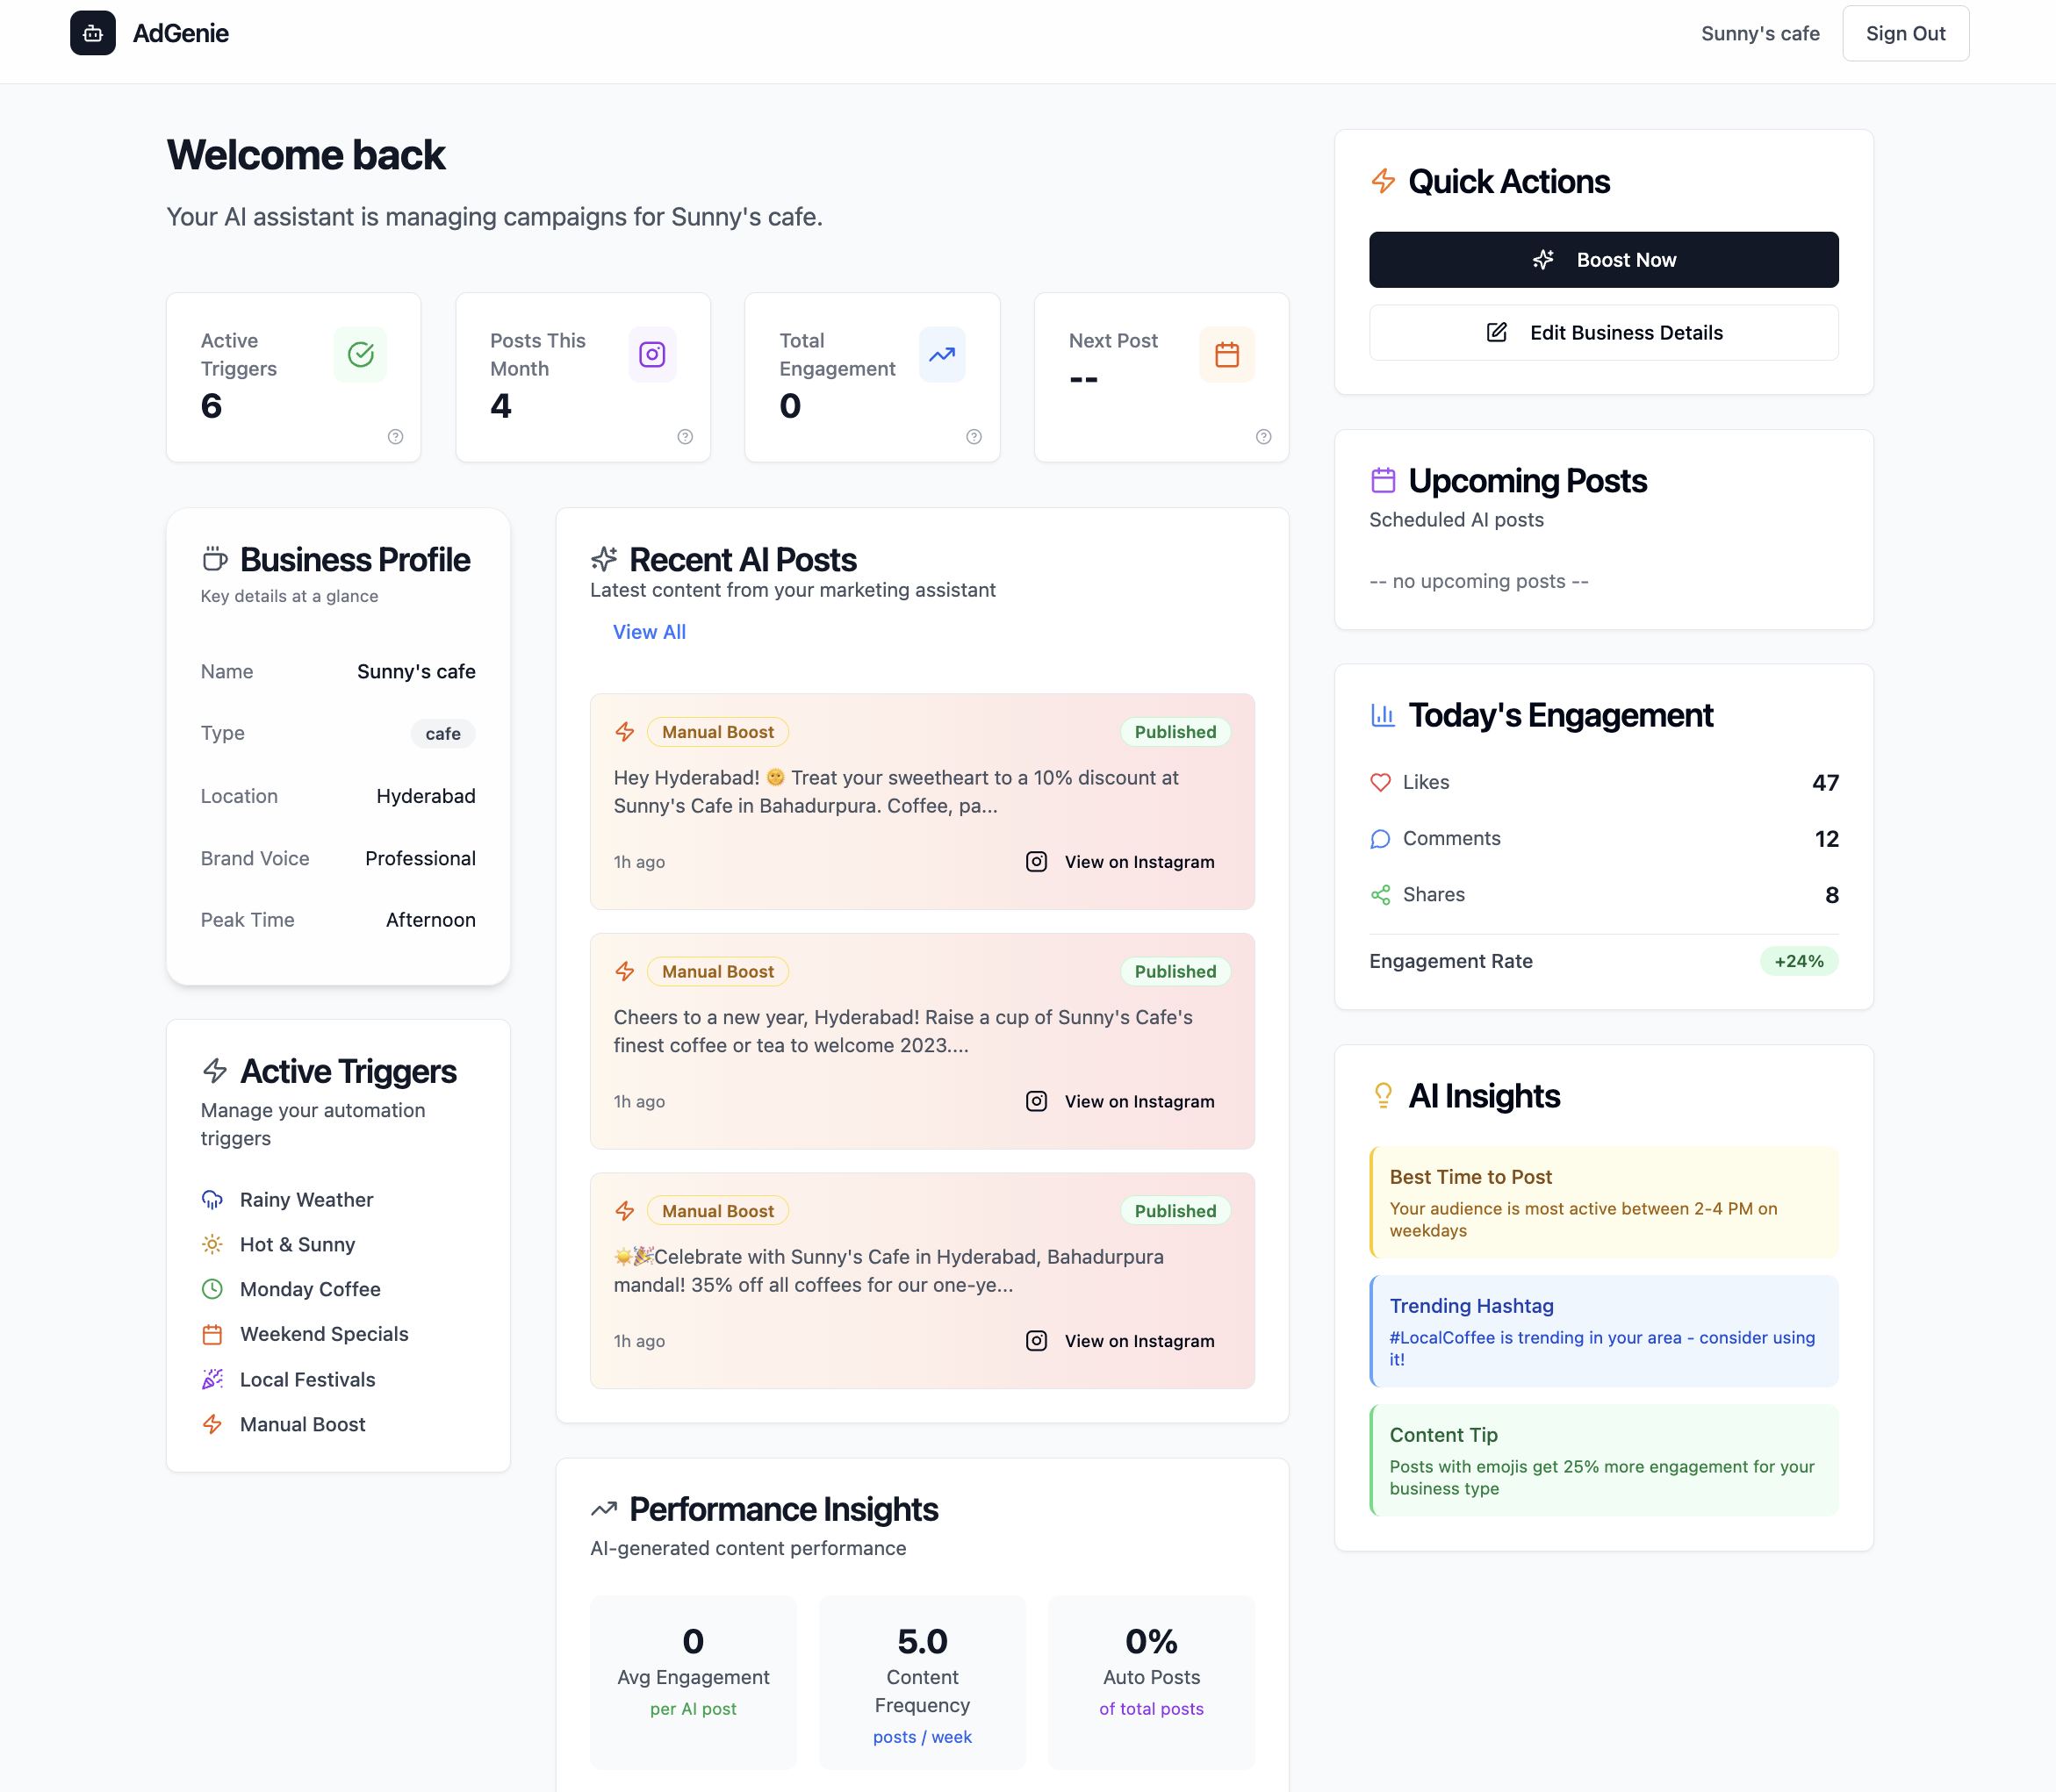This screenshot has height=1792, width=2056.
Task: View the Hyderabad discount post on Instagram
Action: coord(1119,862)
